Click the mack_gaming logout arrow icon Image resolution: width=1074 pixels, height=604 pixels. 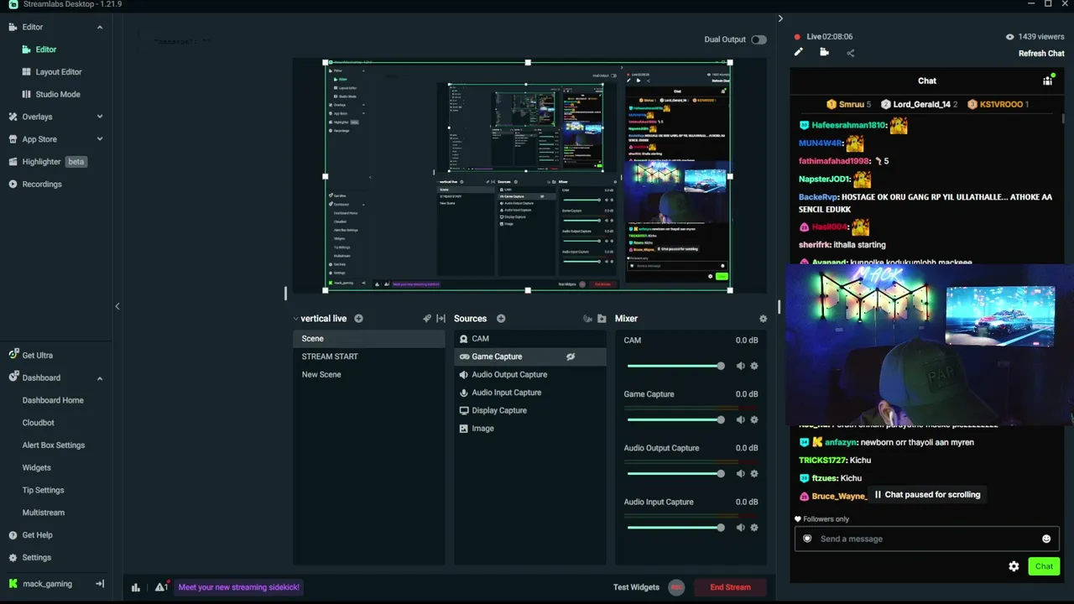tap(100, 584)
